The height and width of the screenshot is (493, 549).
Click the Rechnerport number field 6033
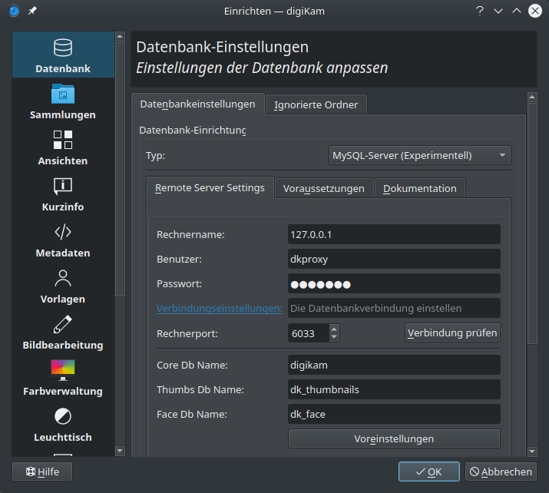309,333
